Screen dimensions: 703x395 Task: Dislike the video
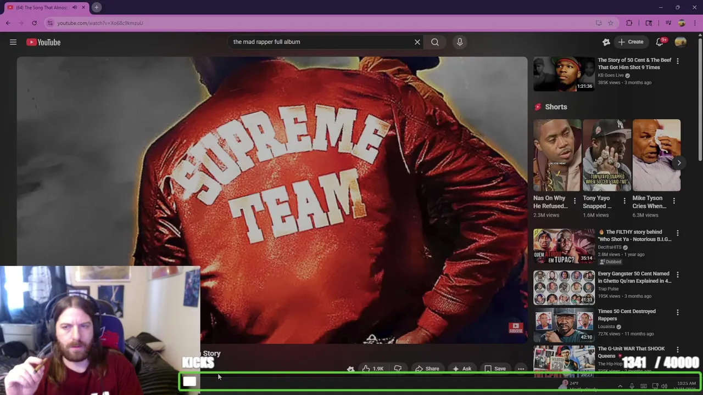coord(398,369)
